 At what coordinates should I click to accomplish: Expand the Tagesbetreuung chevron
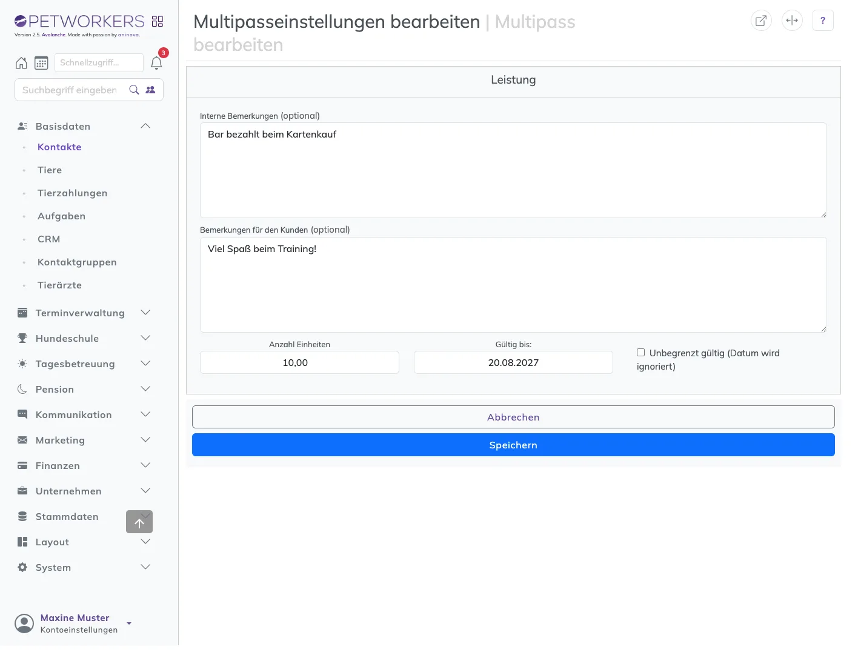tap(145, 364)
